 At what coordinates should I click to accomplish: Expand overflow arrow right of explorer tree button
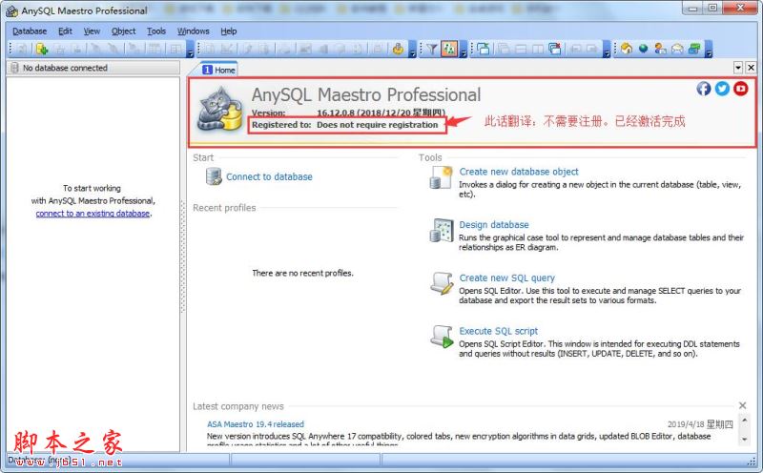pos(464,50)
